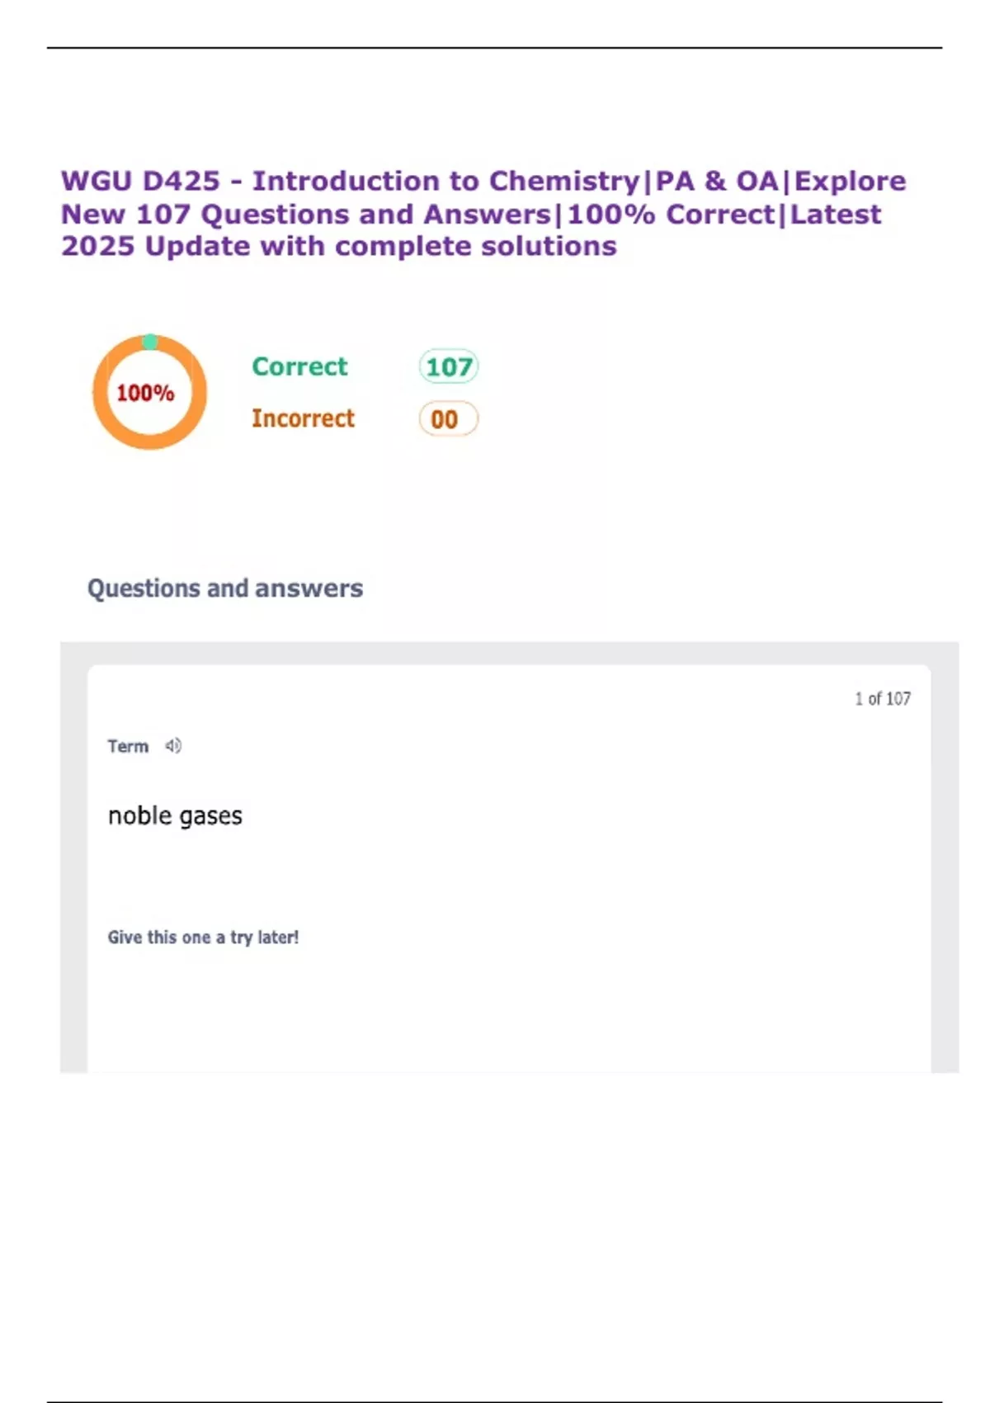
Task: Toggle the green dot atop the progress circle
Action: tap(150, 339)
